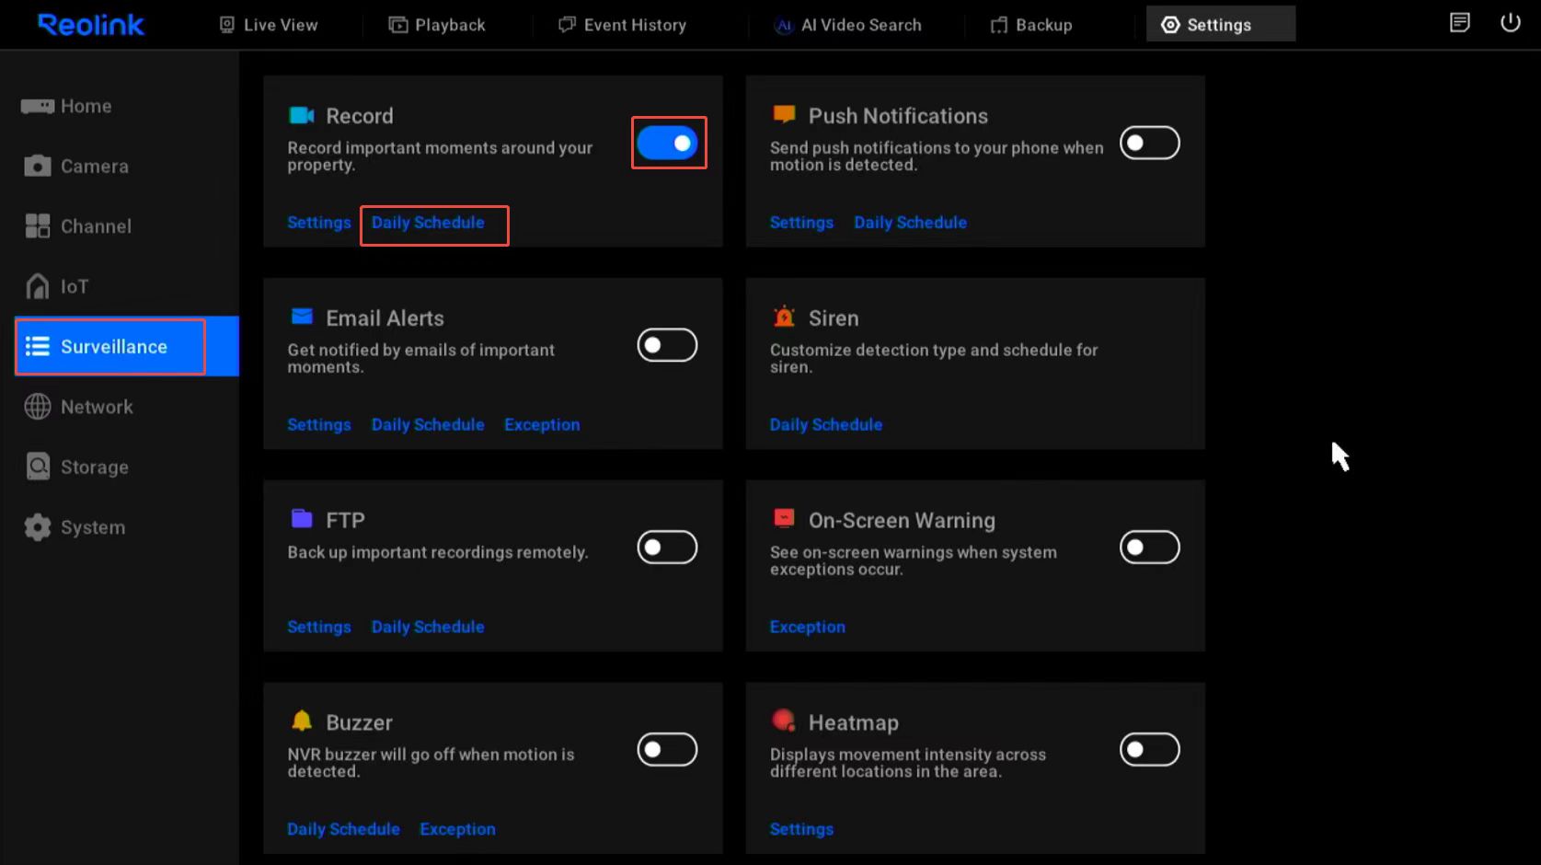Enable the FTP toggle

668,548
